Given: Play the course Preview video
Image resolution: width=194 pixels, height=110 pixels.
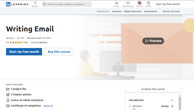Looking at the screenshot, I should [x=153, y=41].
